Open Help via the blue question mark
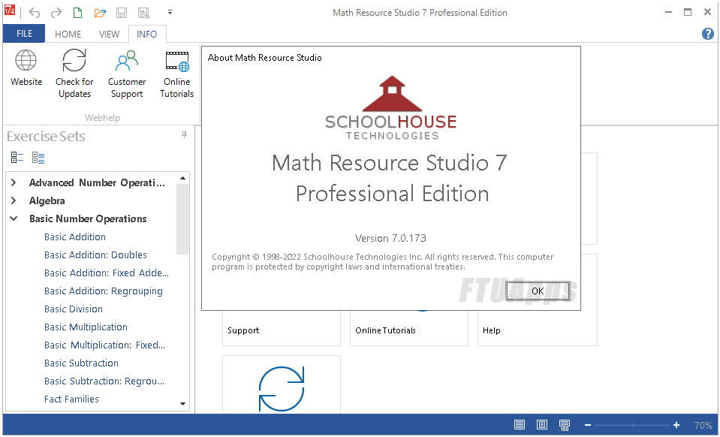The width and height of the screenshot is (720, 437). point(707,34)
